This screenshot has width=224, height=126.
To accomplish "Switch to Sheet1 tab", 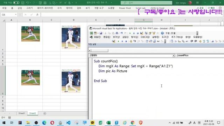I will click(22, 113).
